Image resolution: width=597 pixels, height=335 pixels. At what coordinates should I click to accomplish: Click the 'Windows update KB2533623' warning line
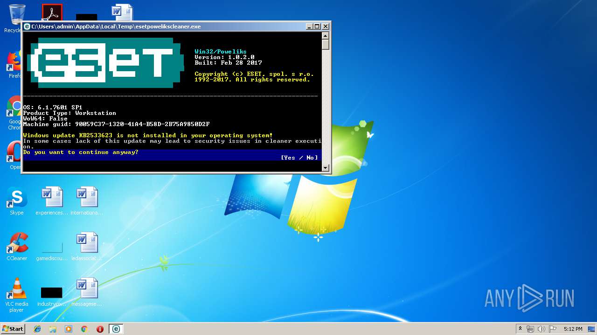[148, 135]
